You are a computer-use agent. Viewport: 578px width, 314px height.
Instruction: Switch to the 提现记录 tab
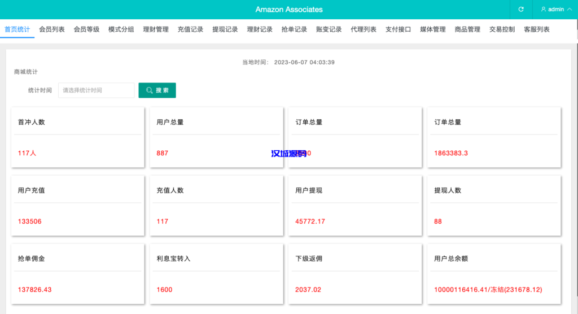point(225,29)
